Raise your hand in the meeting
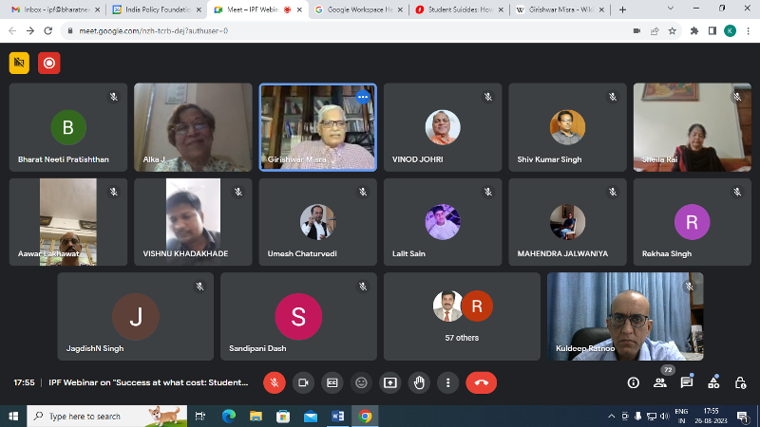The width and height of the screenshot is (760, 427). [419, 382]
